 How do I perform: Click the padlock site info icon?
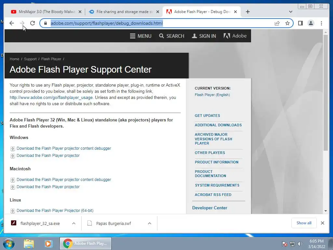[x=45, y=23]
